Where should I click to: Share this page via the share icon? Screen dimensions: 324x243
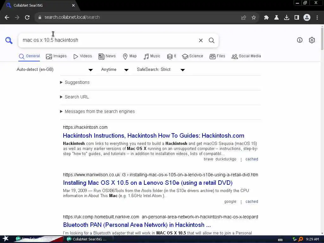(x=244, y=18)
